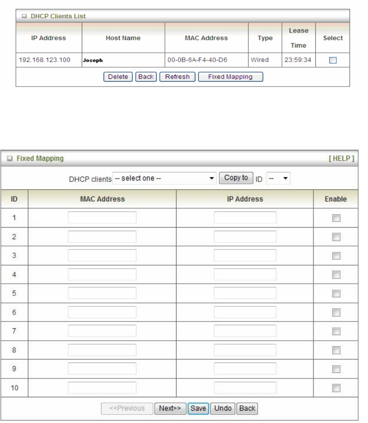Click the Lease Time column header

click(299, 38)
